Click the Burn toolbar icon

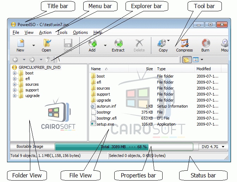206,43
